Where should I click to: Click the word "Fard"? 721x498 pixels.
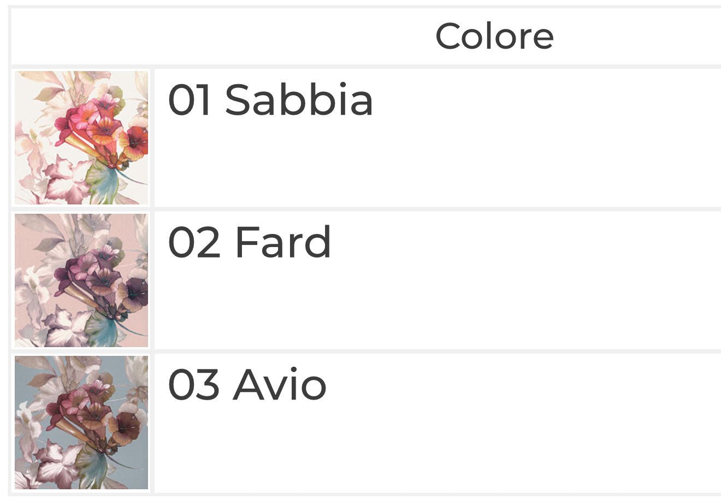282,242
